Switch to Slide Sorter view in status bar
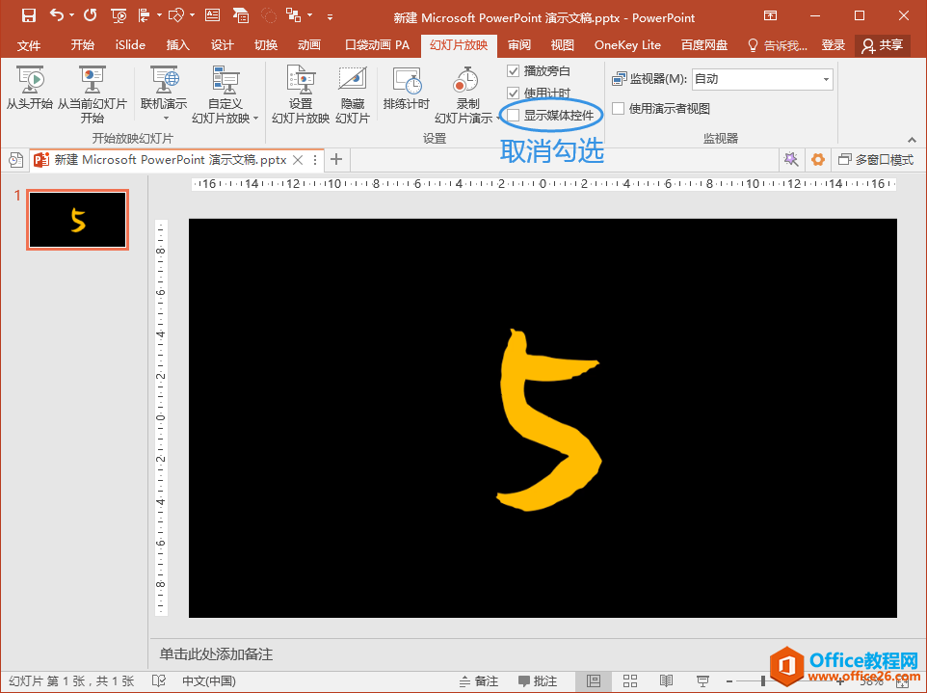The image size is (927, 693). (x=629, y=681)
